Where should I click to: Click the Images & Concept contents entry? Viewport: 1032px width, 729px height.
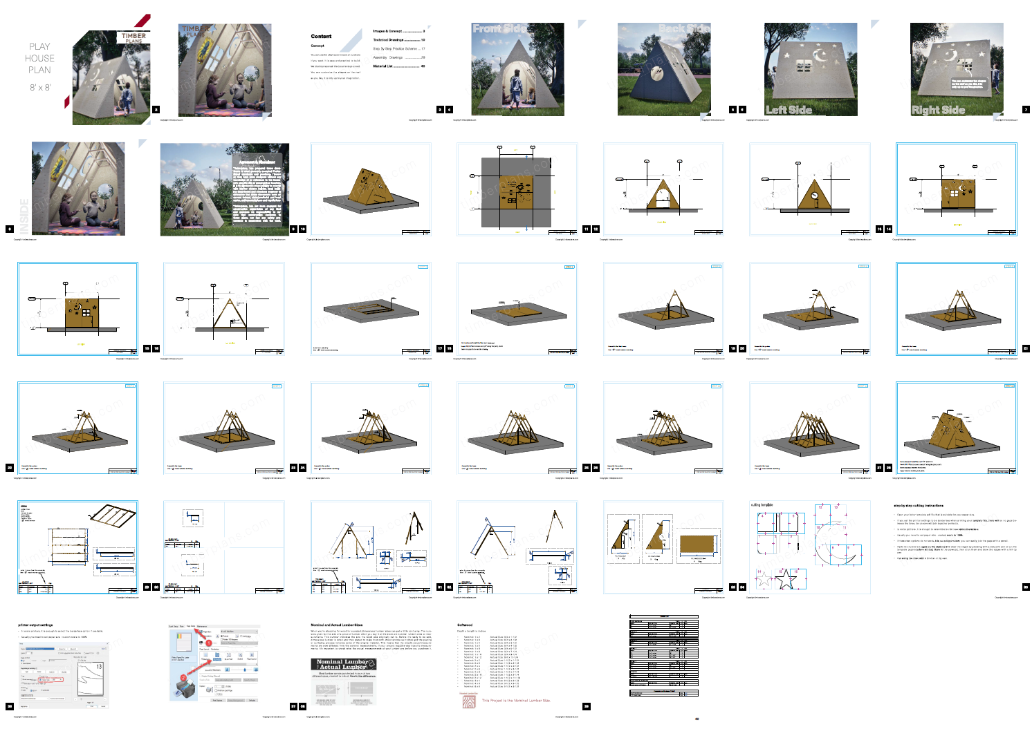pos(388,31)
